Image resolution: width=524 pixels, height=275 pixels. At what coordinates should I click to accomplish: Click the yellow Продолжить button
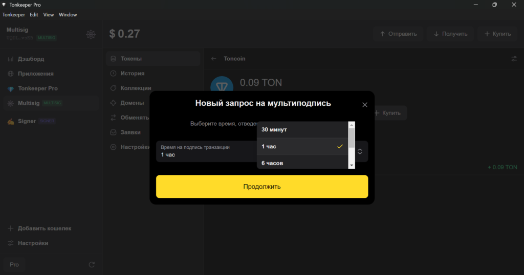pos(261,187)
